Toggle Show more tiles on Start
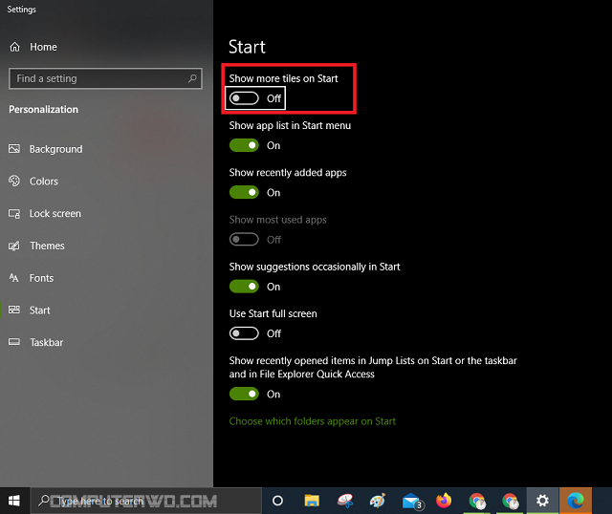Screen dimensions: 612x514 (x=244, y=98)
